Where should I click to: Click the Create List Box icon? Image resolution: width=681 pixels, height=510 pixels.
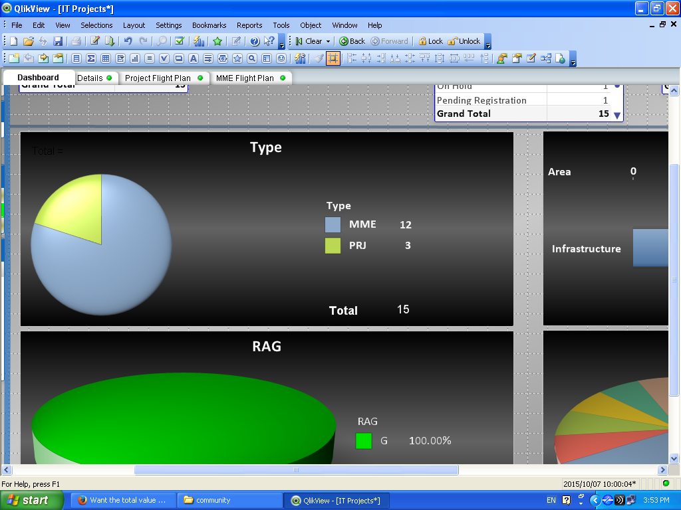click(76, 58)
